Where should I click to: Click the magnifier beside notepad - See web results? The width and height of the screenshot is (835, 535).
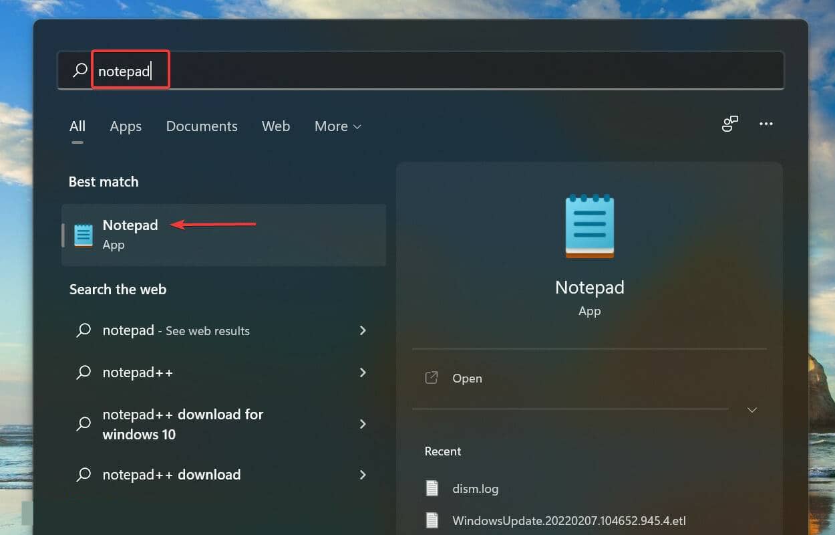83,330
